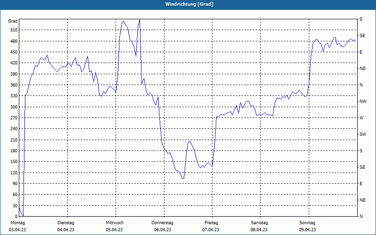Screen dimensions: 376x235
Task: Click the 'Windrichtung [Grad]' chart title
Action: pyautogui.click(x=189, y=4)
